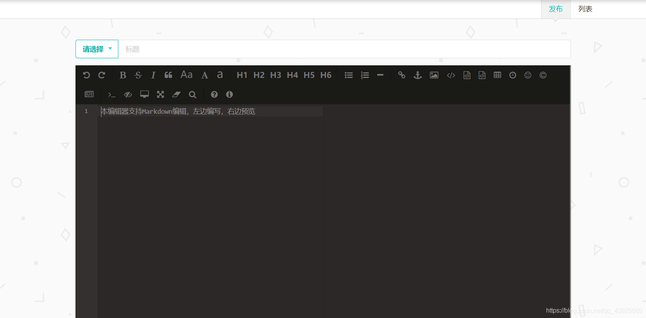Insert a page break
The image size is (646, 318).
click(89, 94)
